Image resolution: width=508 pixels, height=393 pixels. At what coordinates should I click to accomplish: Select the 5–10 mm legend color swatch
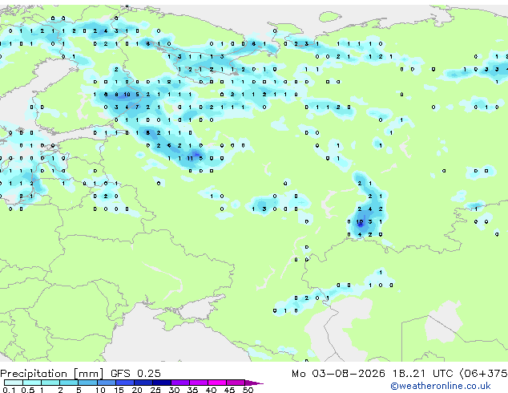pyautogui.click(x=88, y=383)
